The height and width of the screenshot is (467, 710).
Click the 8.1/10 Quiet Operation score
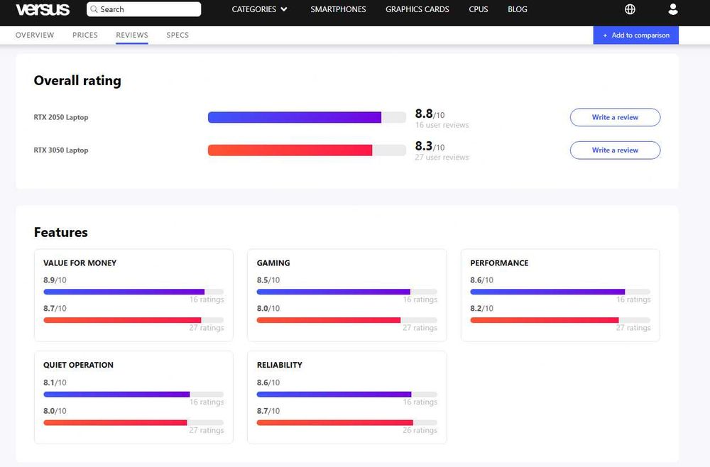55,383
